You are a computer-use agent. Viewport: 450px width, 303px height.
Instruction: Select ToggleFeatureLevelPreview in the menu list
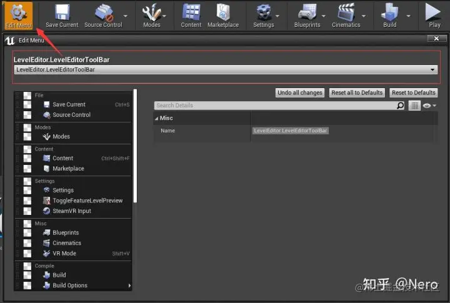(x=87, y=201)
